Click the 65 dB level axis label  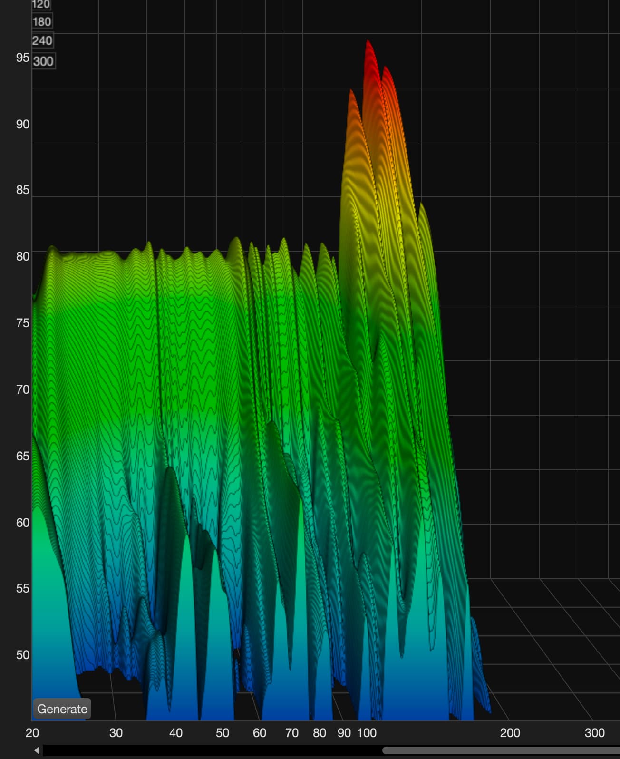click(x=22, y=456)
